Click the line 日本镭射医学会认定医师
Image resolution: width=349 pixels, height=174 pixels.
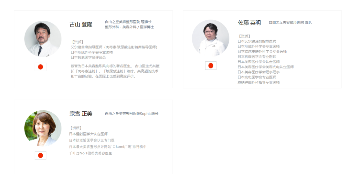pos(88,134)
